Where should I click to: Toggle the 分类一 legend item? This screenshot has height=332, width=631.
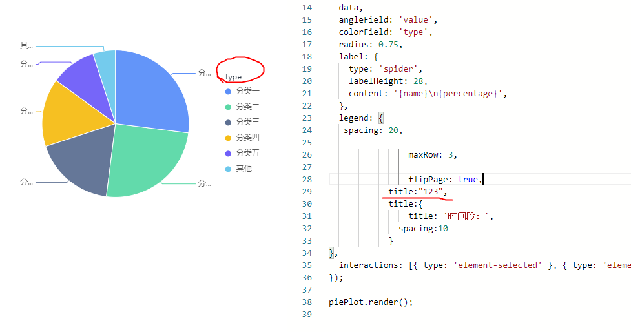pos(243,91)
